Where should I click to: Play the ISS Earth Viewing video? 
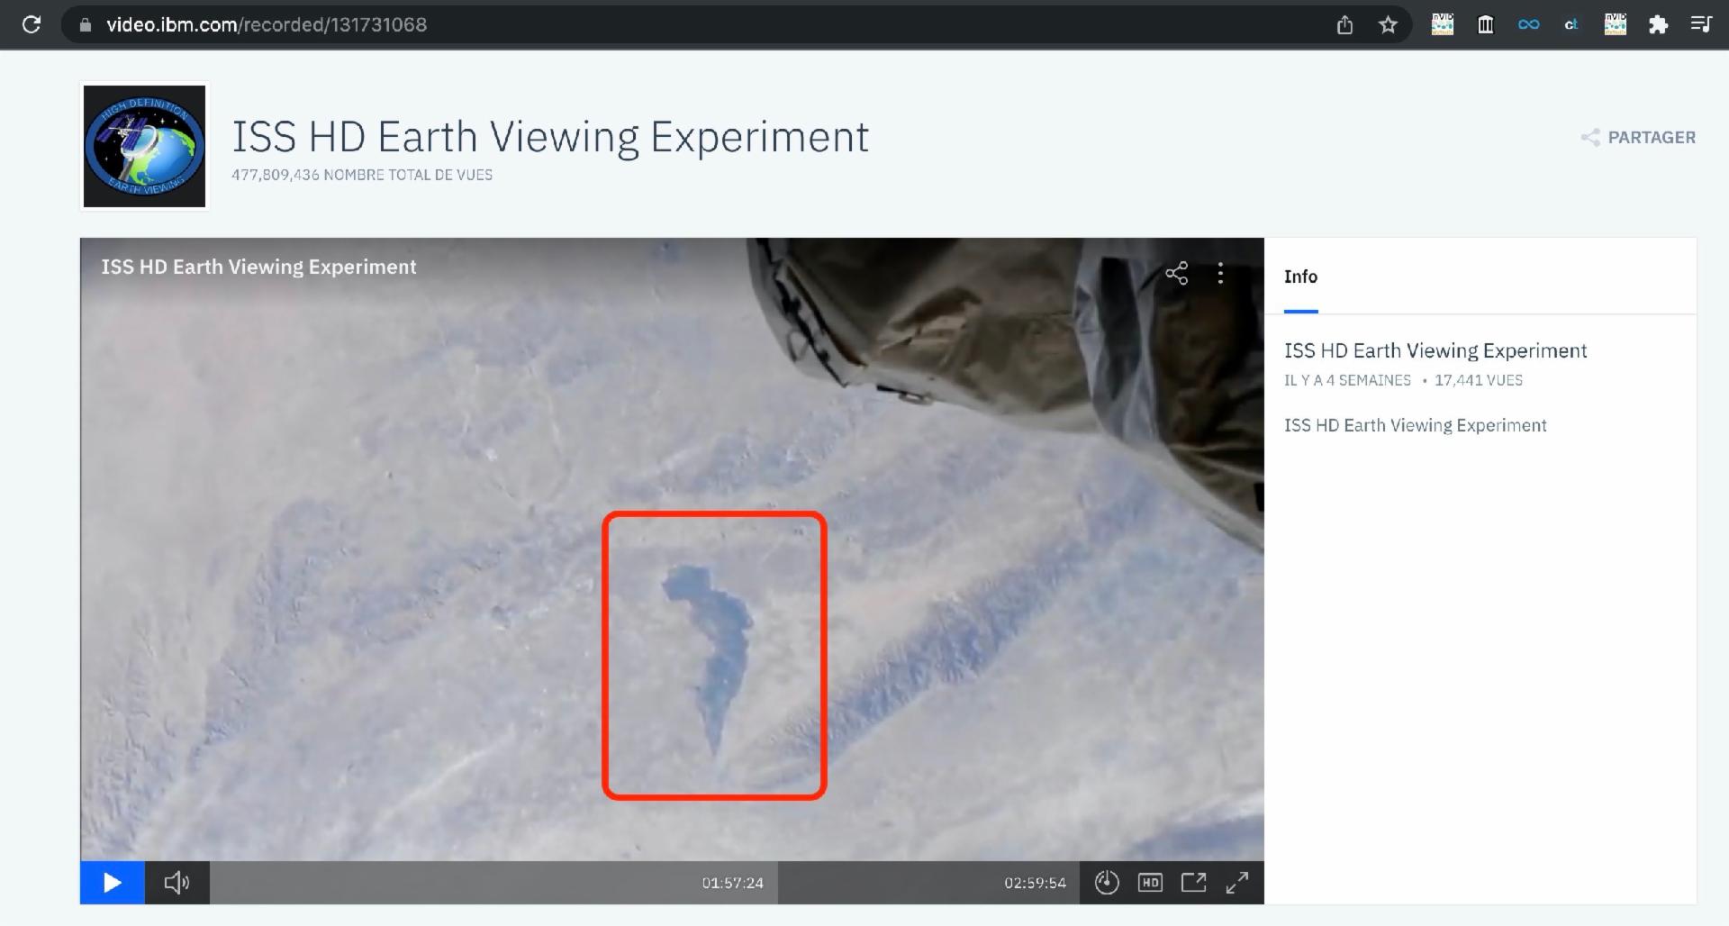click(113, 883)
